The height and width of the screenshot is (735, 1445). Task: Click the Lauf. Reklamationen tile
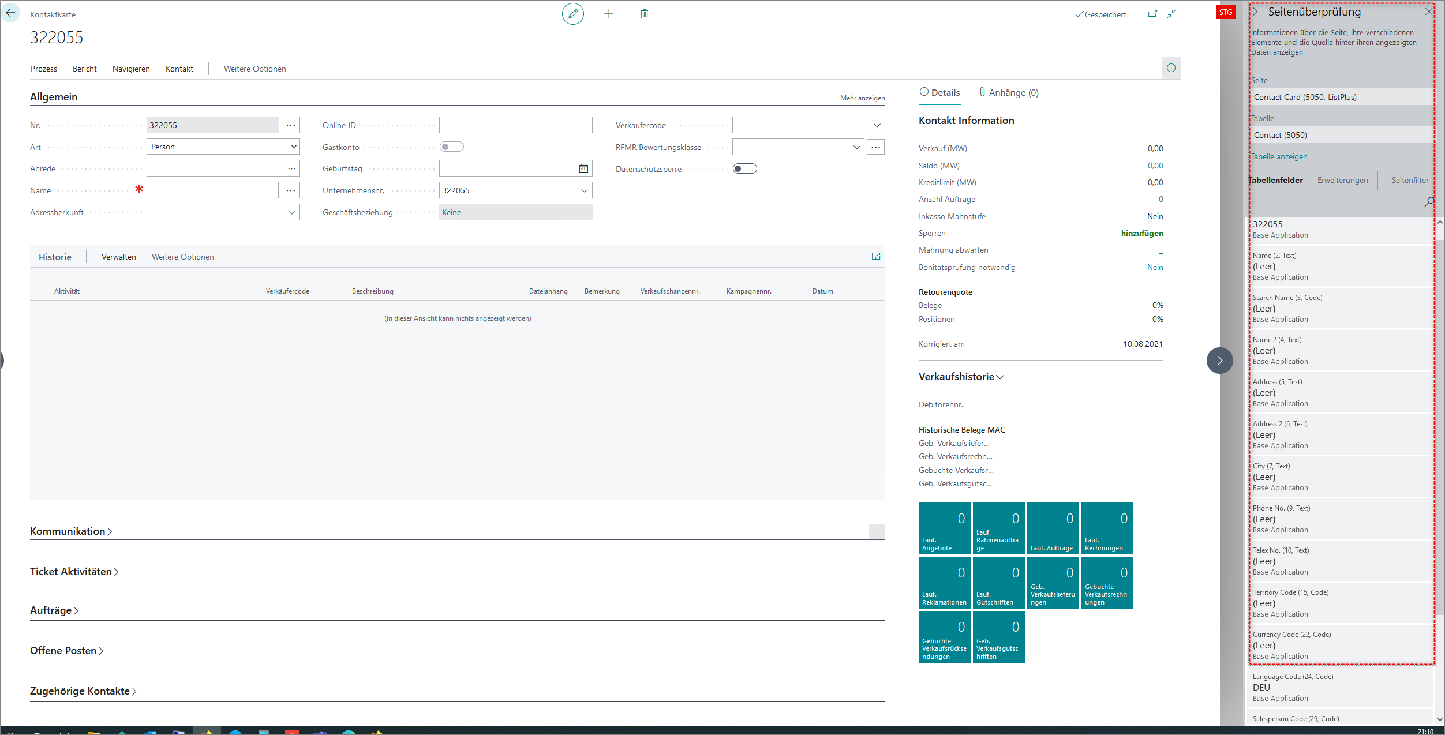pyautogui.click(x=944, y=583)
